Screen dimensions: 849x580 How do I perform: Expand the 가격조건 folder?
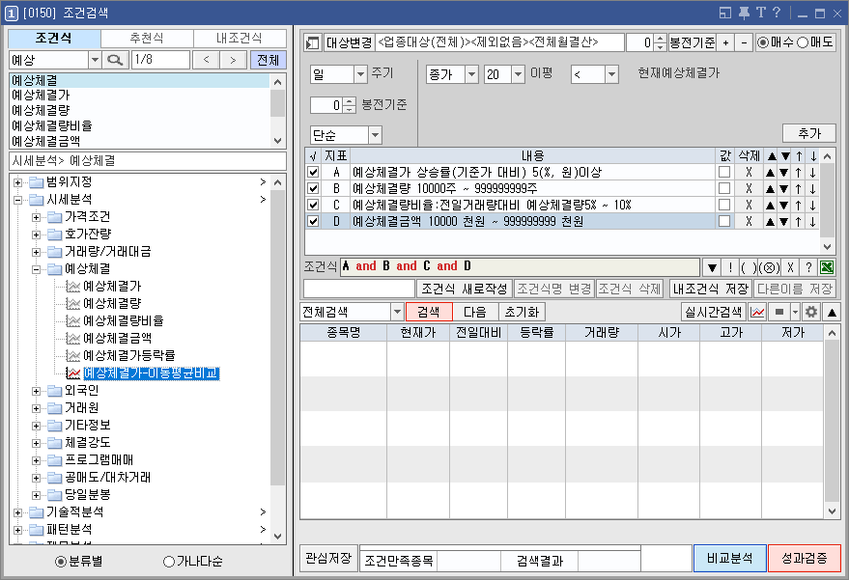[x=37, y=217]
